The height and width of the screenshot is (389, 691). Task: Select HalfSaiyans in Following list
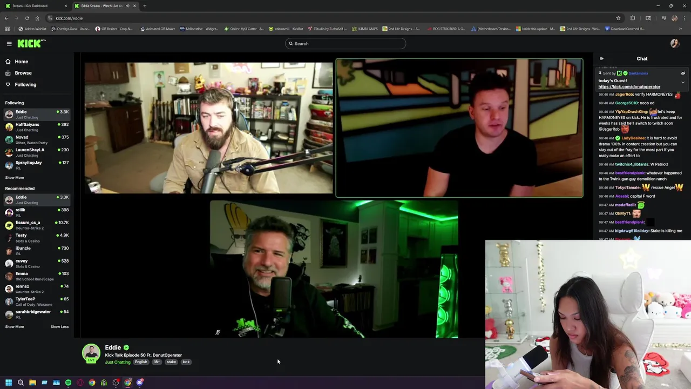[x=37, y=127]
